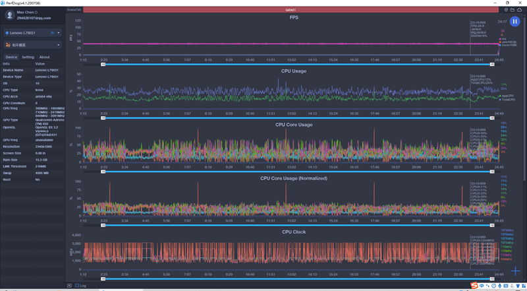
Task: Enable the Log checkbox
Action: tap(77, 286)
